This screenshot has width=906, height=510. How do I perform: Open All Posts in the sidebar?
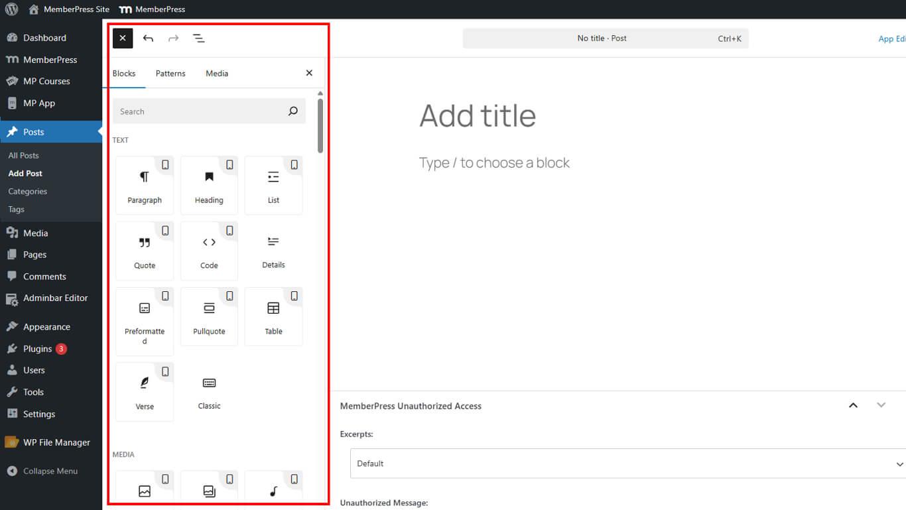(x=24, y=155)
